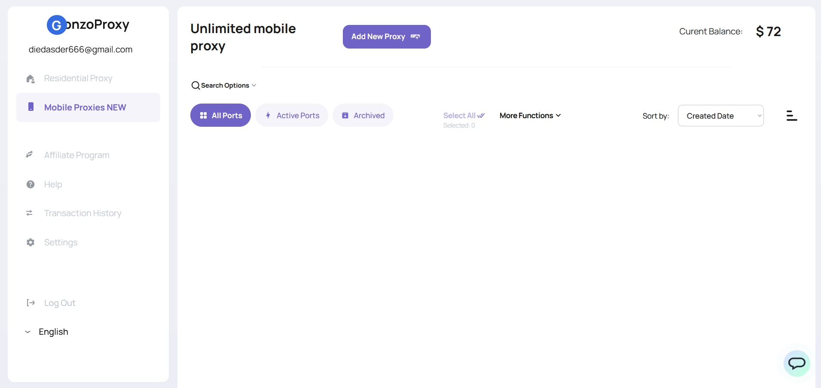Viewport: 821px width, 388px height.
Task: Click the Log Out arrow icon
Action: [31, 303]
